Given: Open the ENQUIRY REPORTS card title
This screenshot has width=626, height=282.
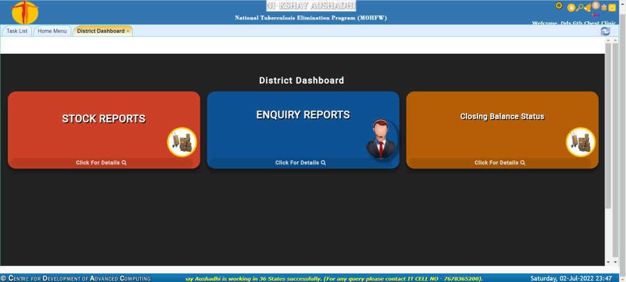Looking at the screenshot, I should (x=303, y=115).
